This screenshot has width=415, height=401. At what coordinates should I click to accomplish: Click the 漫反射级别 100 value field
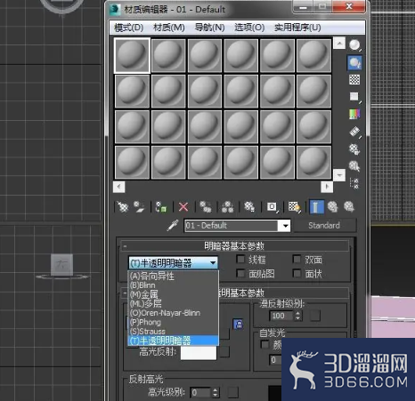pyautogui.click(x=282, y=316)
